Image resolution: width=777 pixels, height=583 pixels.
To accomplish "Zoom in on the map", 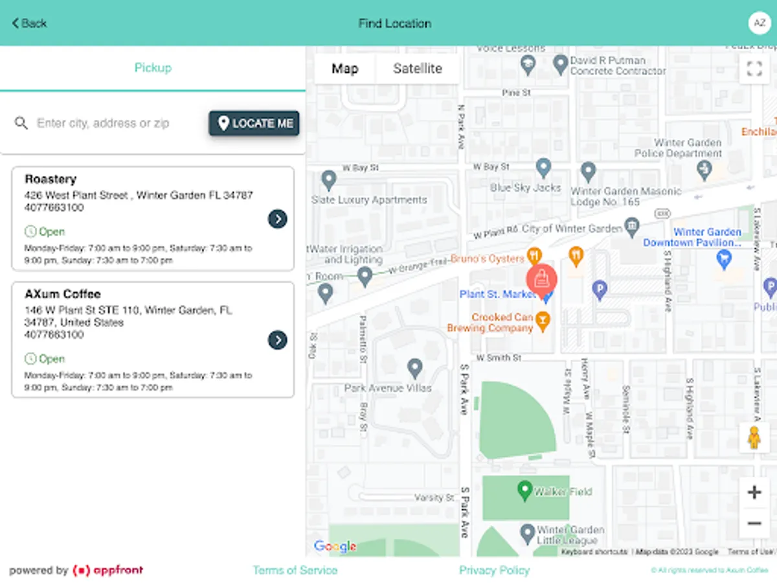I will [754, 492].
